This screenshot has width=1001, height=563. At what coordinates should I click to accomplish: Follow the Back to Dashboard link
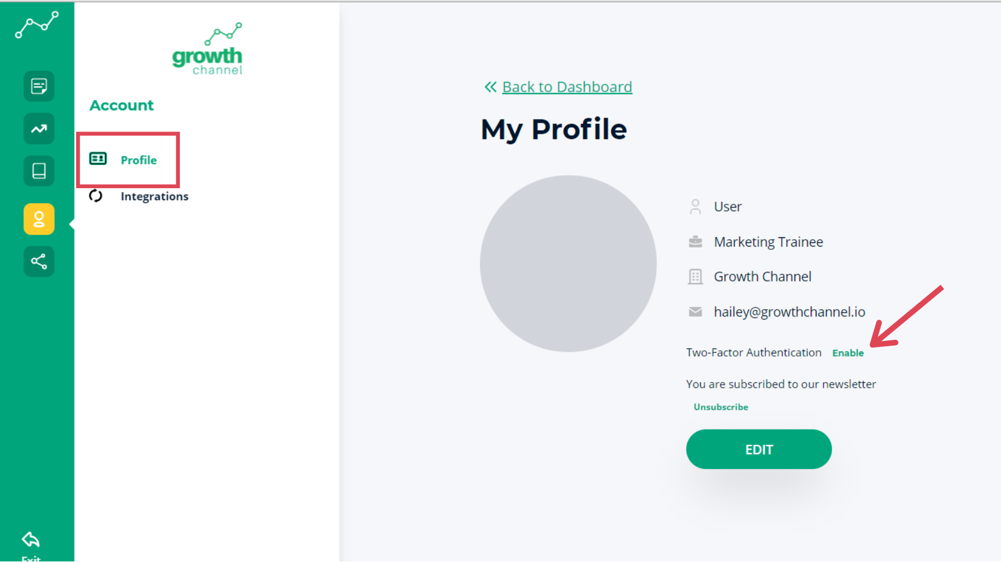[x=567, y=87]
